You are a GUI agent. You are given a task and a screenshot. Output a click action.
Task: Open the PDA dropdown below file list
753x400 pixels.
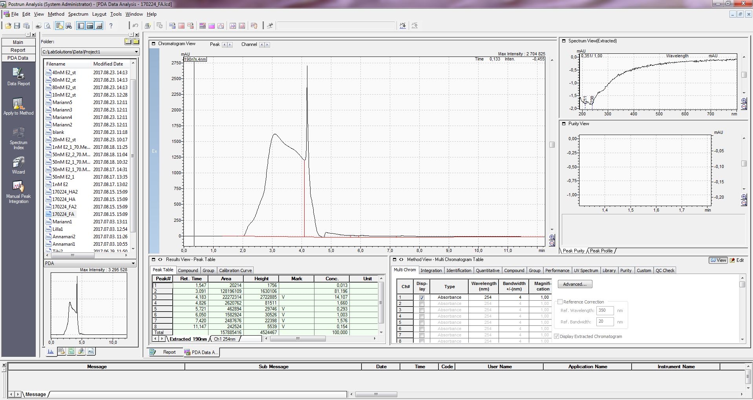click(133, 263)
